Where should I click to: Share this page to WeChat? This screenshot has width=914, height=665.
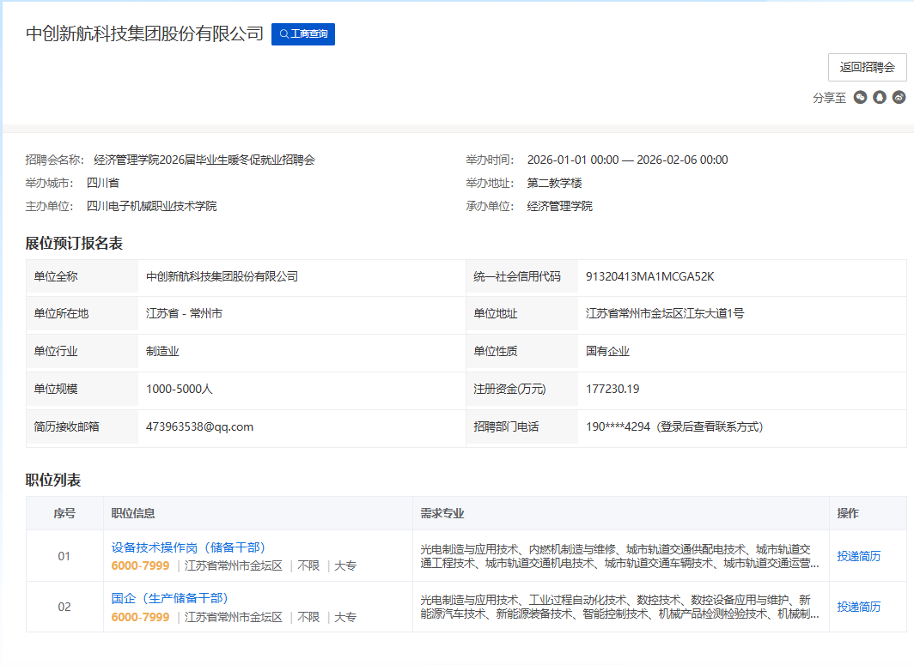[860, 97]
